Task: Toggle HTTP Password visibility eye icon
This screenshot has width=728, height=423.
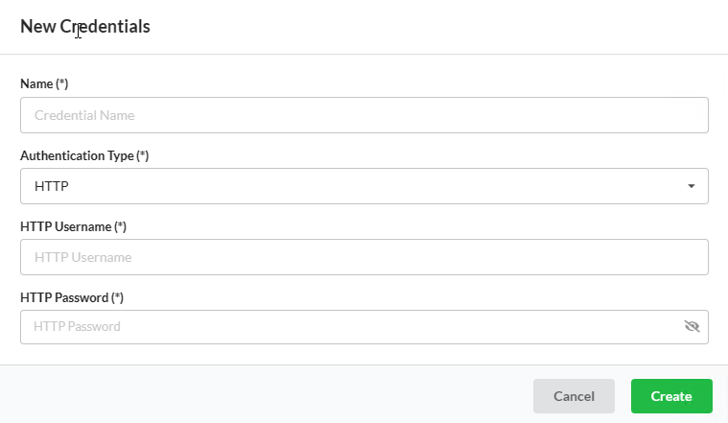Action: [x=692, y=326]
